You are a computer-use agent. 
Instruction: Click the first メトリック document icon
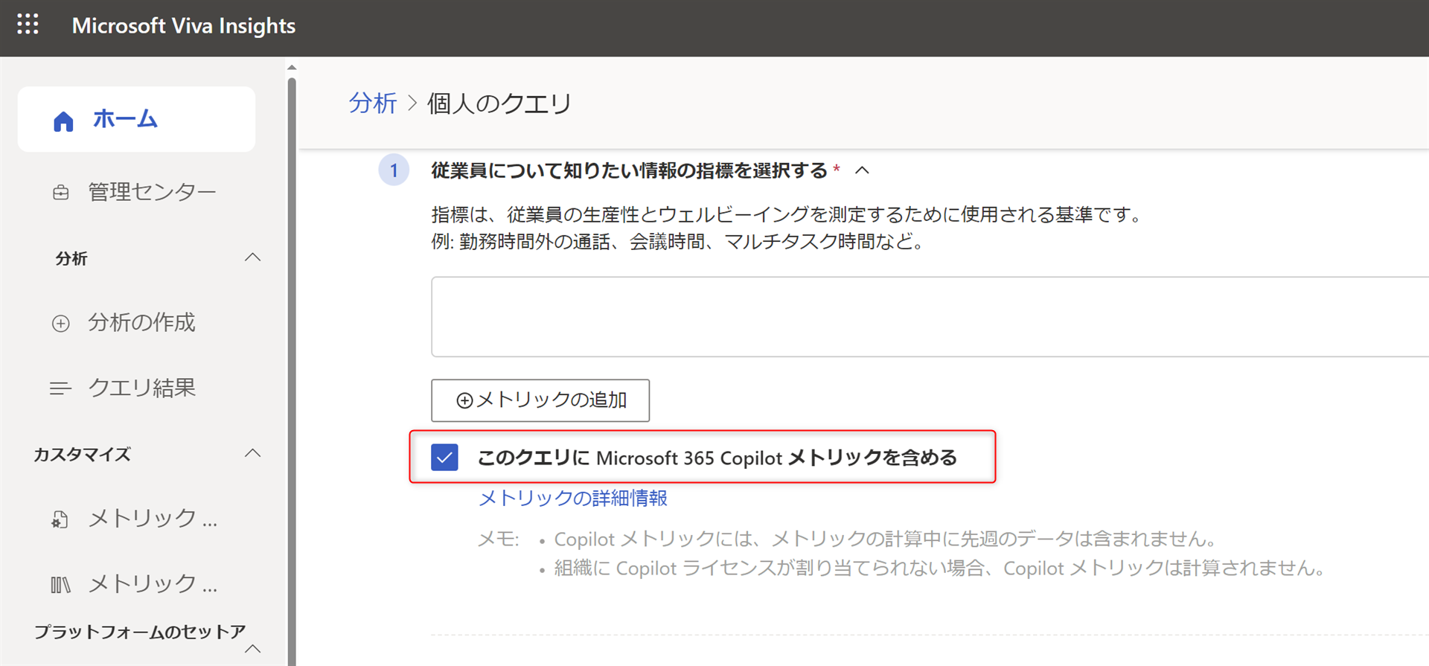point(60,519)
